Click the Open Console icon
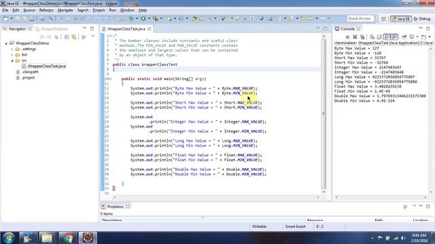The width and height of the screenshot is (435, 244). click(423, 37)
